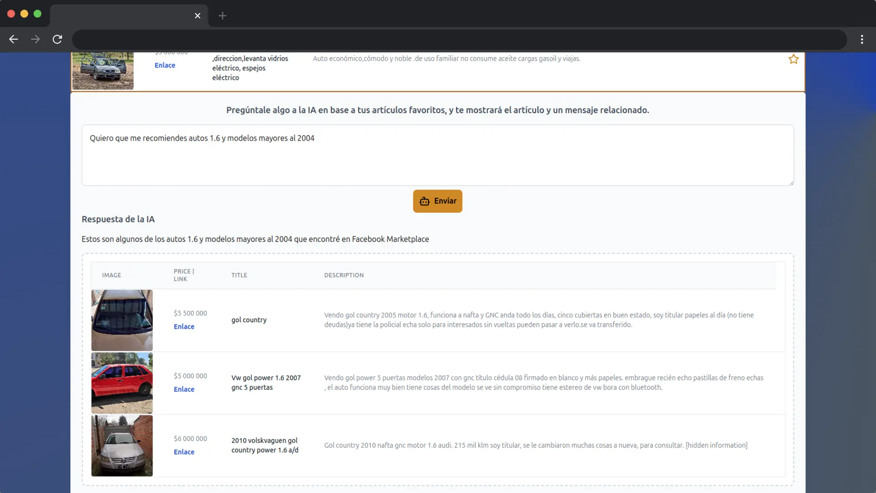The width and height of the screenshot is (876, 493).
Task: Reload the page with refresh icon
Action: pyautogui.click(x=57, y=39)
